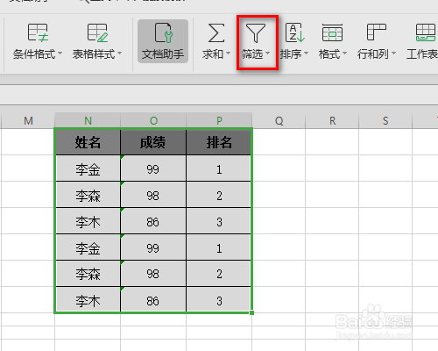The height and width of the screenshot is (351, 438).
Task: Select the last row's 李木 cell
Action: 88,300
